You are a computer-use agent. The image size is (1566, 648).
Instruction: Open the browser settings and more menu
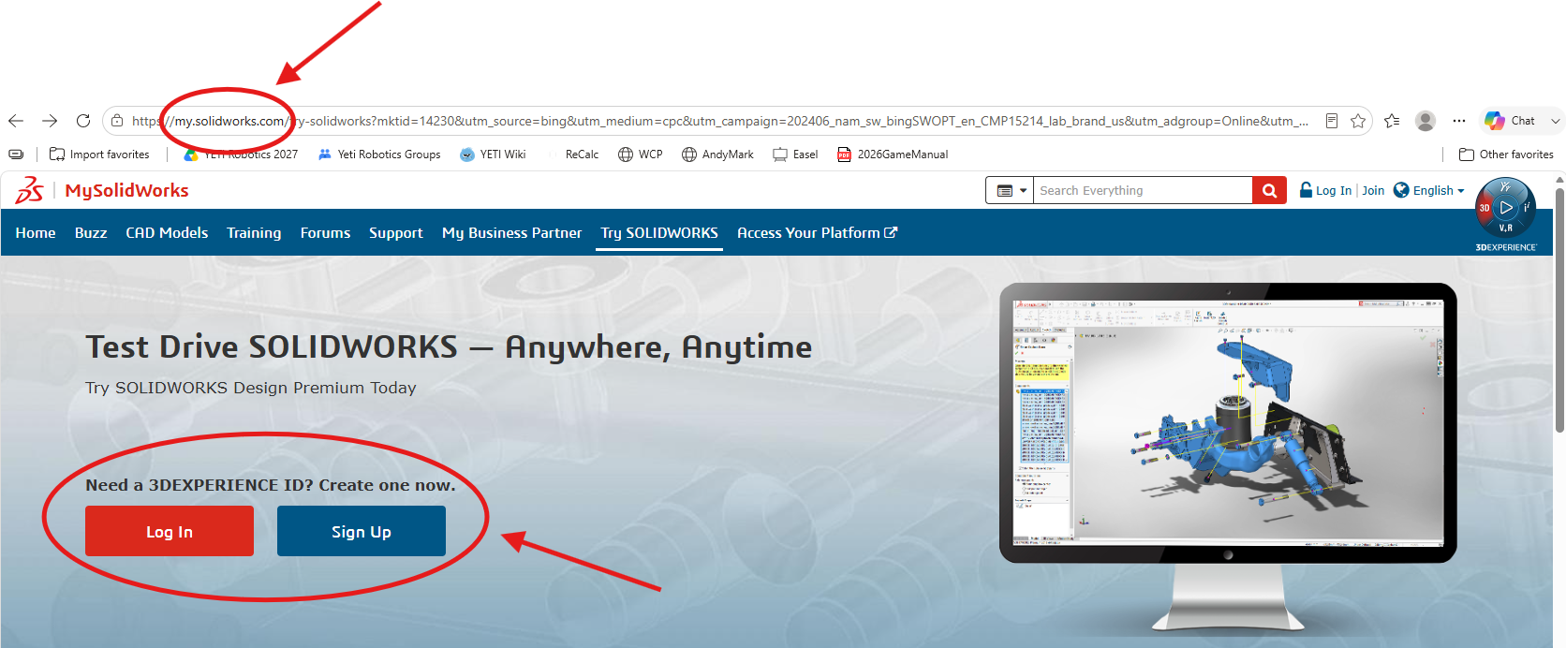tap(1459, 121)
